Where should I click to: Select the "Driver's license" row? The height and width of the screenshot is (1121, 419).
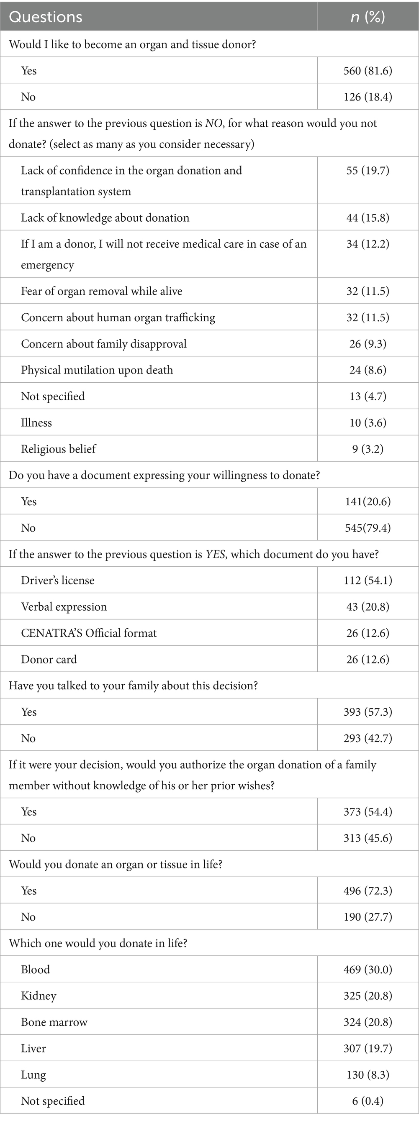pyautogui.click(x=57, y=580)
